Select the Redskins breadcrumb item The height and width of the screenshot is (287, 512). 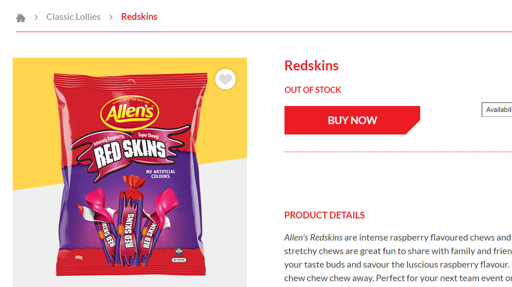139,16
